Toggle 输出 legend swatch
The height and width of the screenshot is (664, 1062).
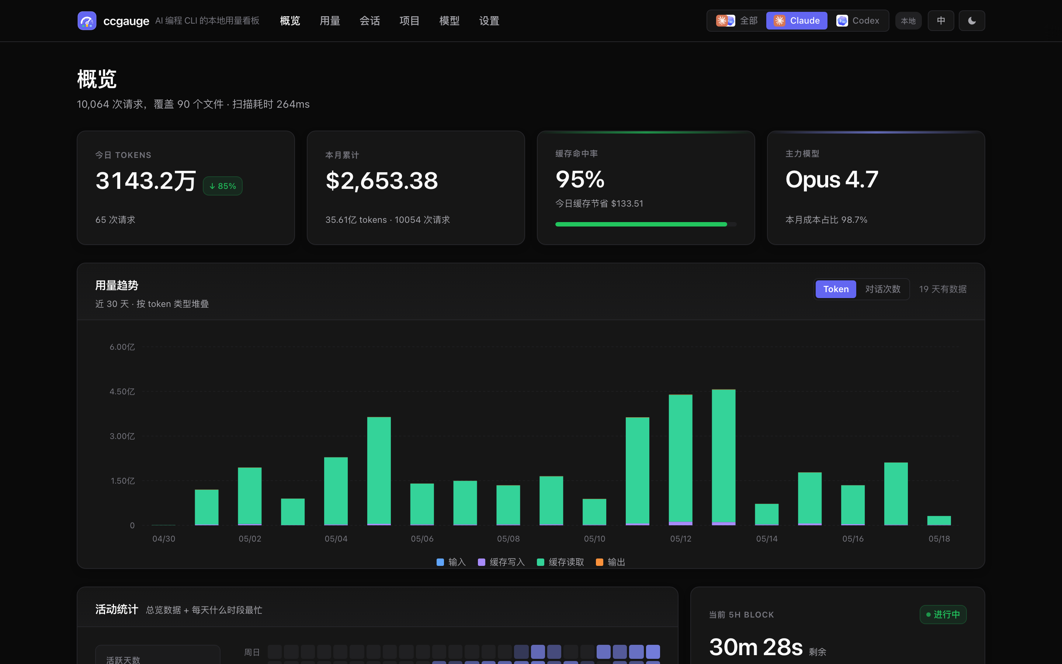click(600, 562)
